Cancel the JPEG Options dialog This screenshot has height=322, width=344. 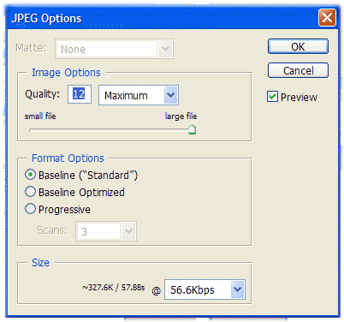point(298,70)
